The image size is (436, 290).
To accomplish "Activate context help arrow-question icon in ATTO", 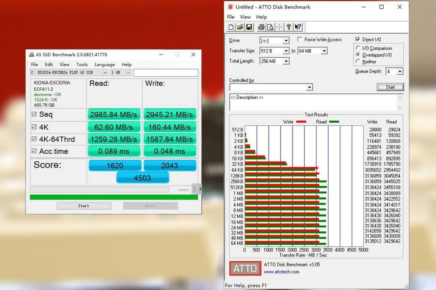I will pos(298,27).
